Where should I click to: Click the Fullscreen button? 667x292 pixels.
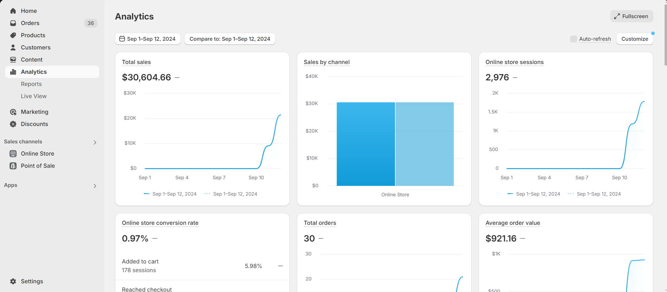(631, 16)
